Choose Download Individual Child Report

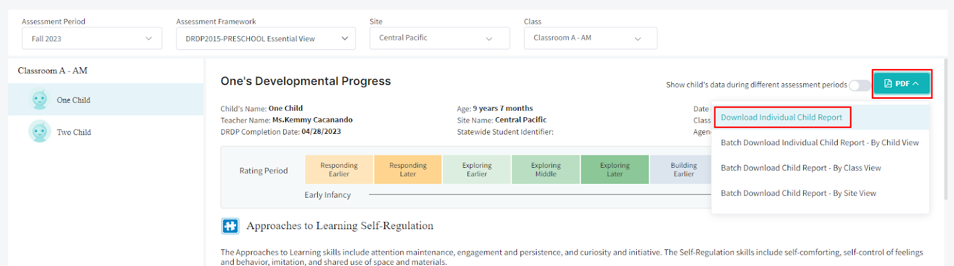point(781,117)
